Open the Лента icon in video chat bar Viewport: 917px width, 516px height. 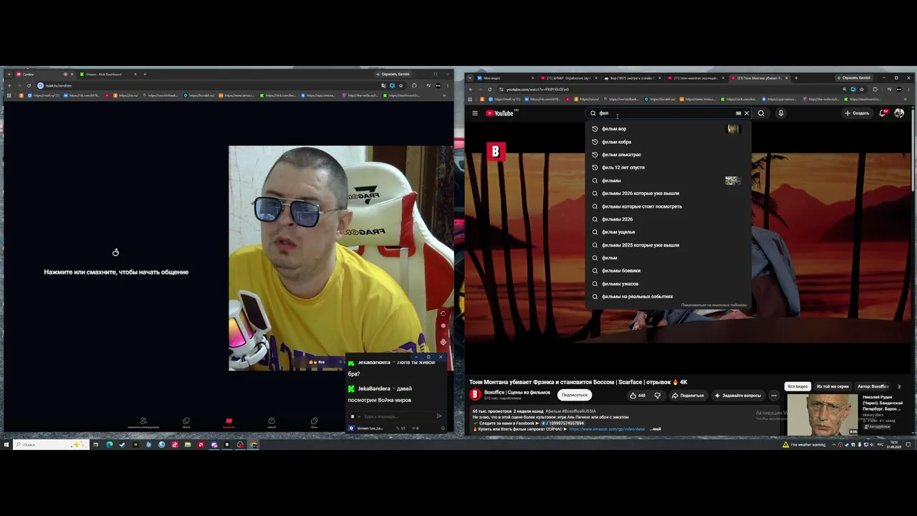coord(186,422)
